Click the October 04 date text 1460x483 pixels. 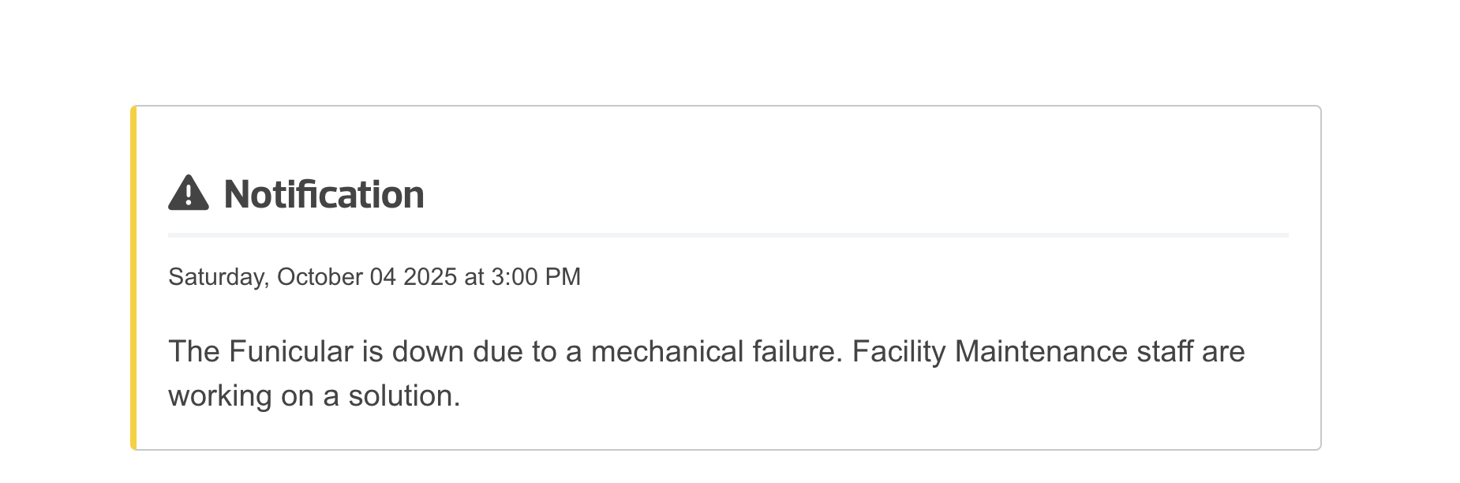(x=336, y=277)
